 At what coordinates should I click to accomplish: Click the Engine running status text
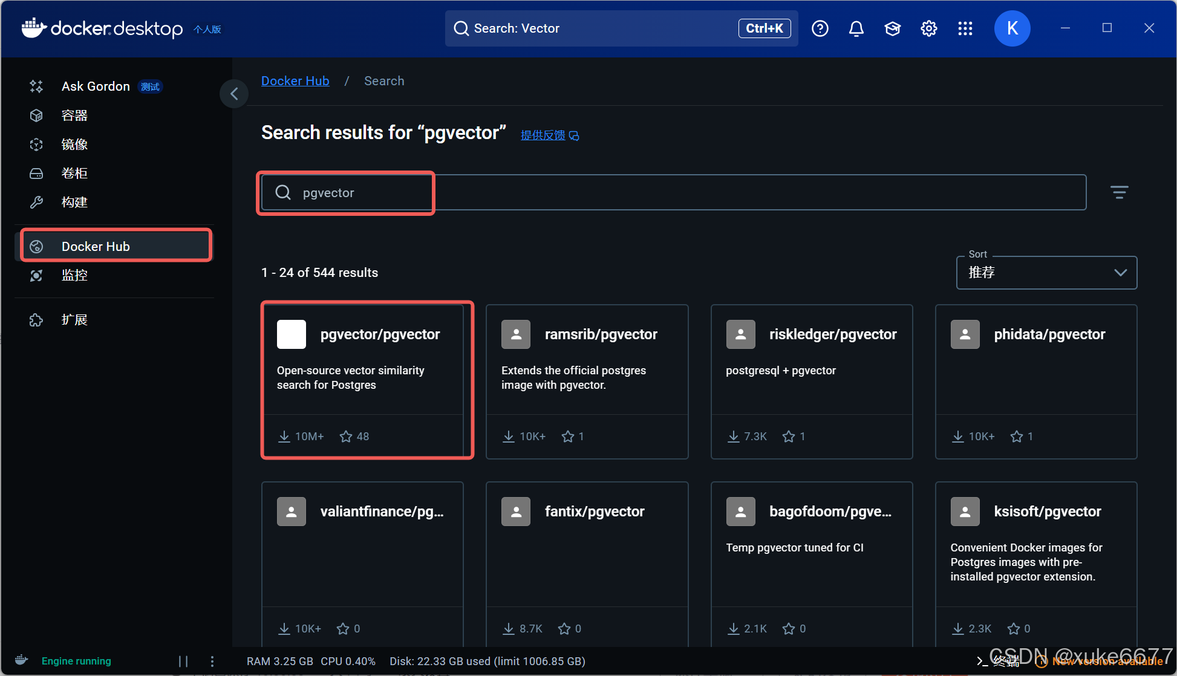tap(76, 661)
